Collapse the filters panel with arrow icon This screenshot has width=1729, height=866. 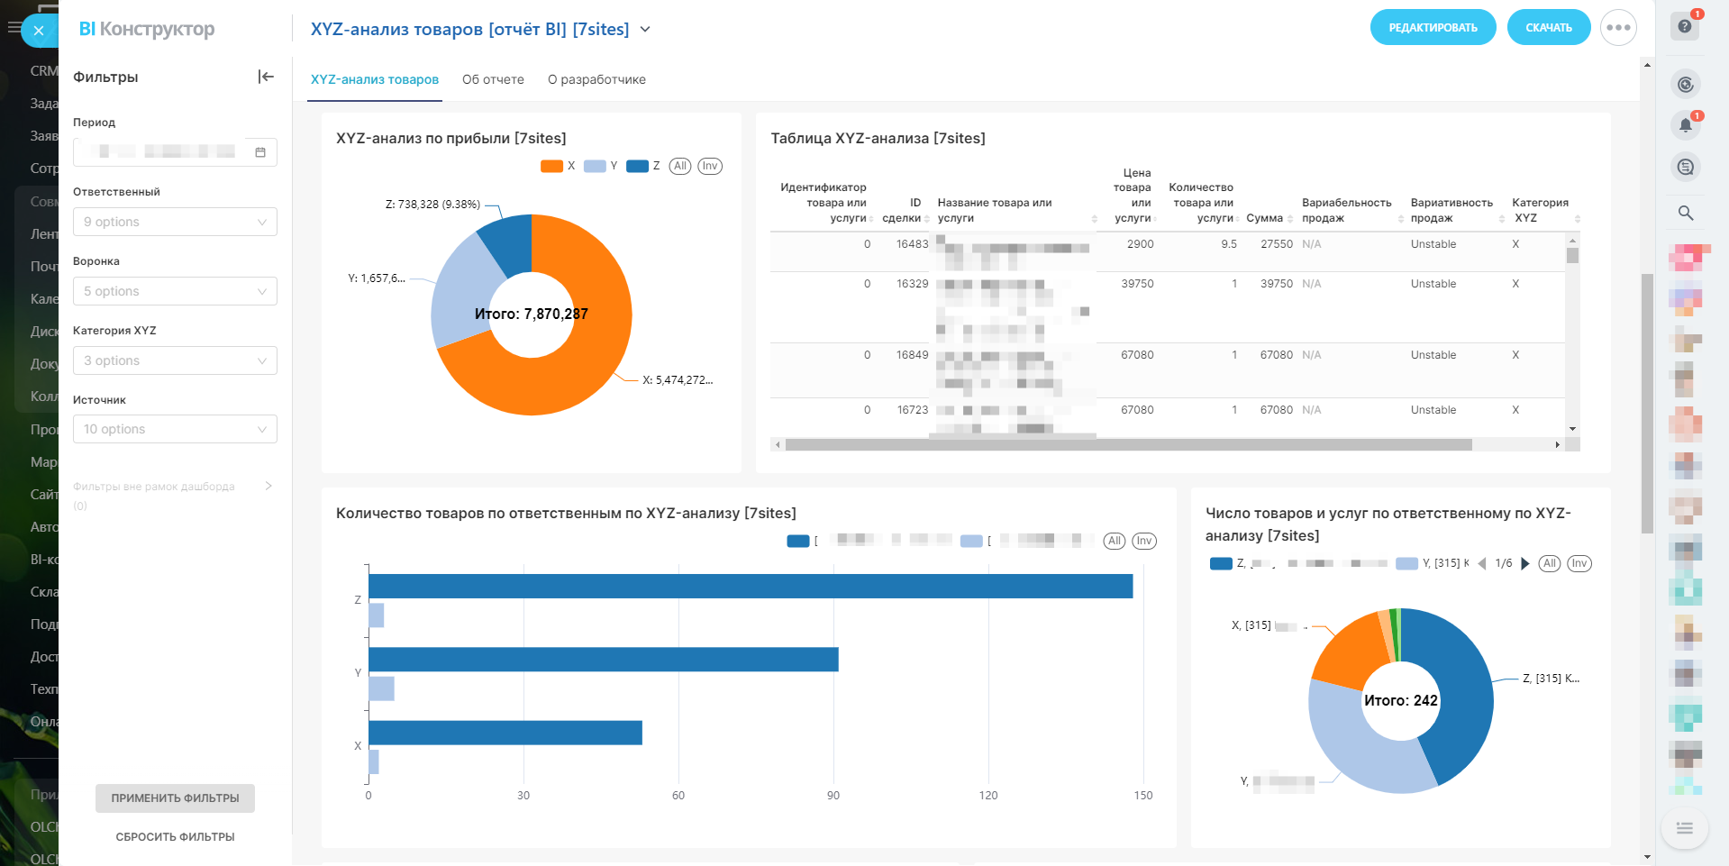click(266, 77)
